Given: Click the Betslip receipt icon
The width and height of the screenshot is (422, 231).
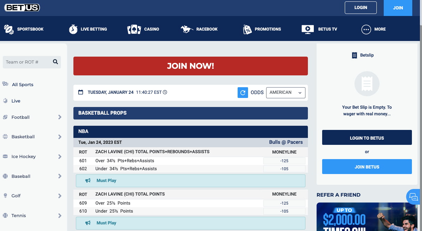Looking at the screenshot, I should pos(355,55).
